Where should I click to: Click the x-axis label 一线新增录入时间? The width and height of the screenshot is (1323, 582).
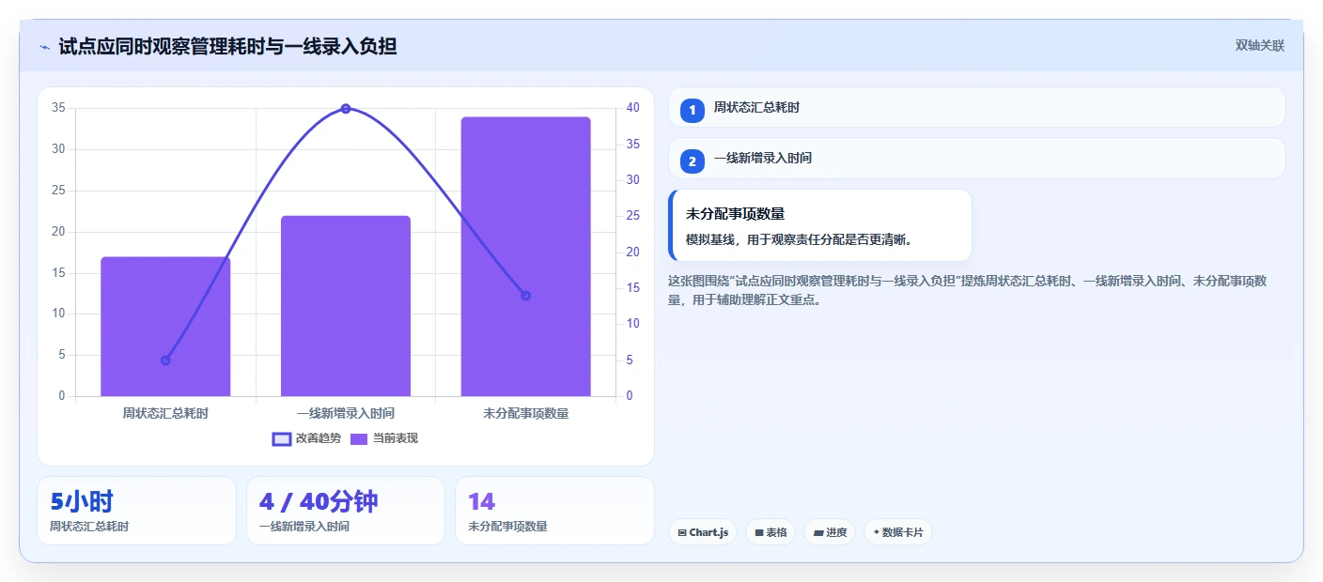click(346, 413)
